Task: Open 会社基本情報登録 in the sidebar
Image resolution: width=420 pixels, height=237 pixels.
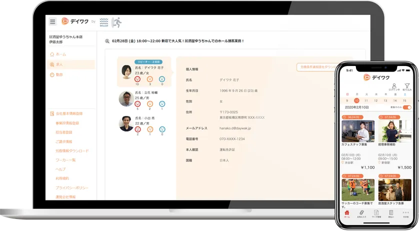Action: point(66,113)
